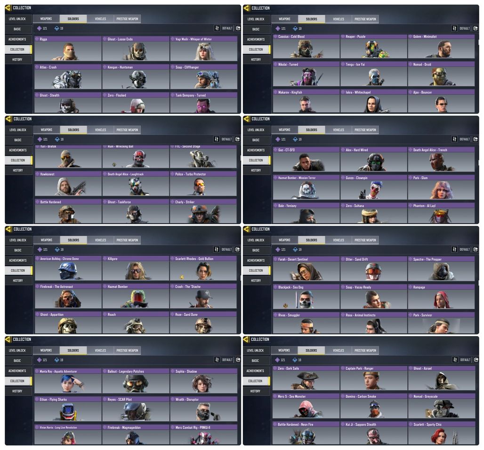This screenshot has height=450, width=484.
Task: Click the share icon in the Gaz - CT-SFO panel
Action: pos(476,139)
